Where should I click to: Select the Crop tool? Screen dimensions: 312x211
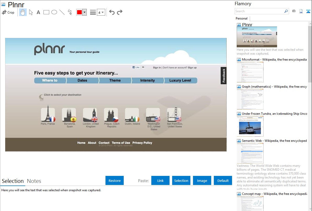pos(8,12)
